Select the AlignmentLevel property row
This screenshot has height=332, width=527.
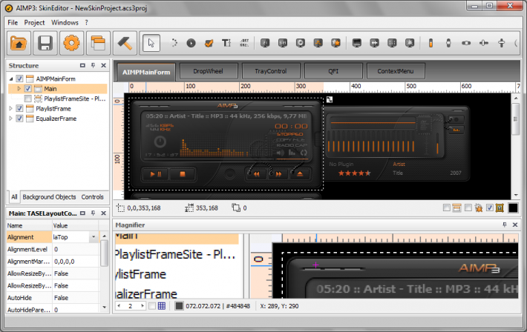click(x=53, y=249)
